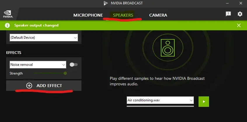This screenshot has height=122, width=247.
Task: Switch to the Camera tab
Action: coord(158,15)
